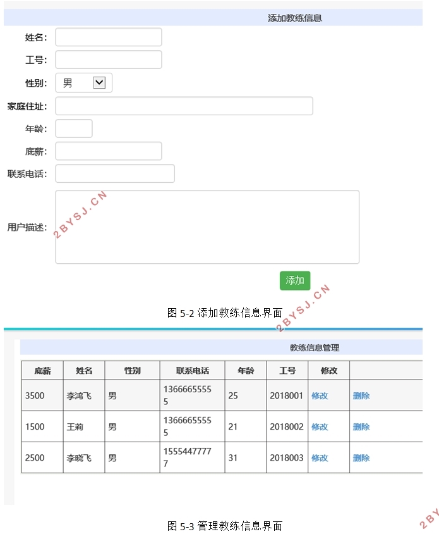
Task: Select the 底薪 column header
Action: [x=42, y=371]
